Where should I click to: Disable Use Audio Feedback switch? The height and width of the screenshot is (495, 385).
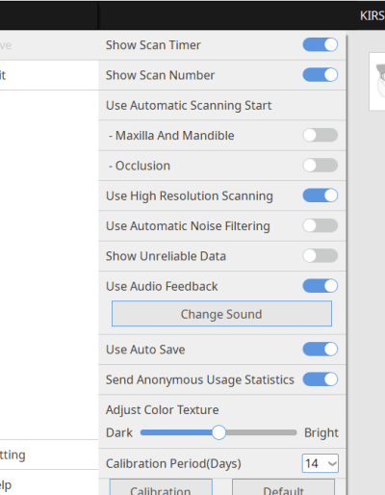click(320, 286)
